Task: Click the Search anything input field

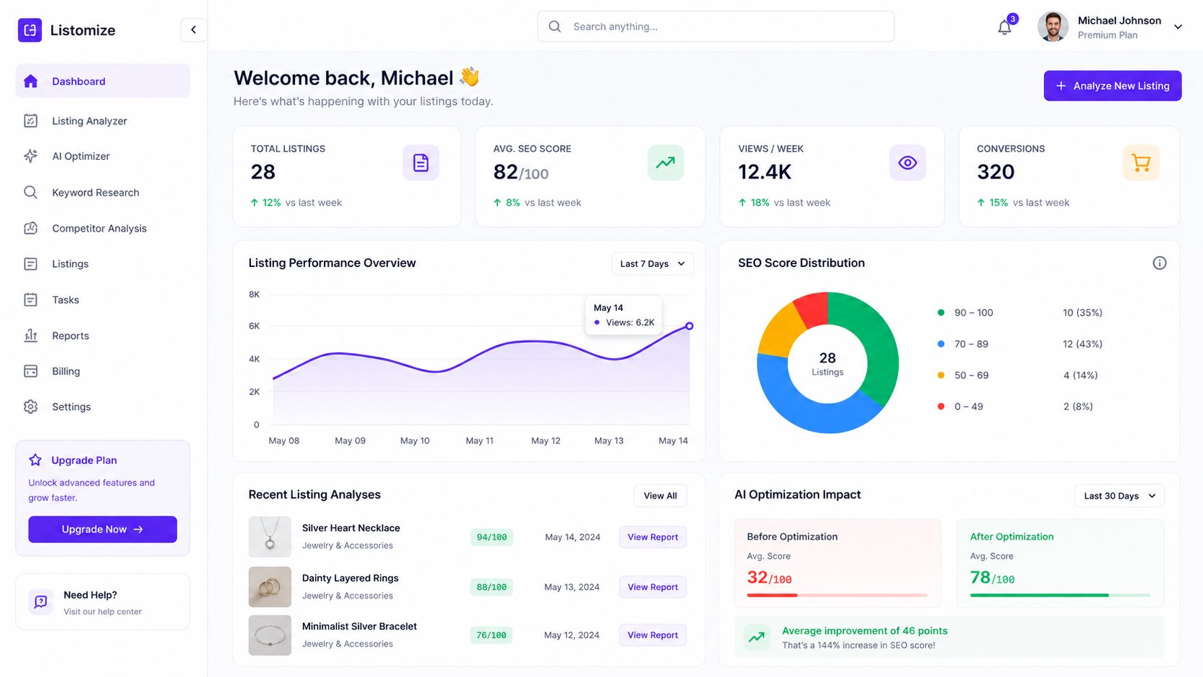Action: 716,27
